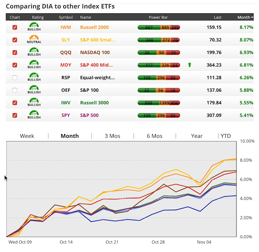Open the Equal-weight... name link
Image resolution: width=259 pixels, height=252 pixels.
tap(98, 78)
